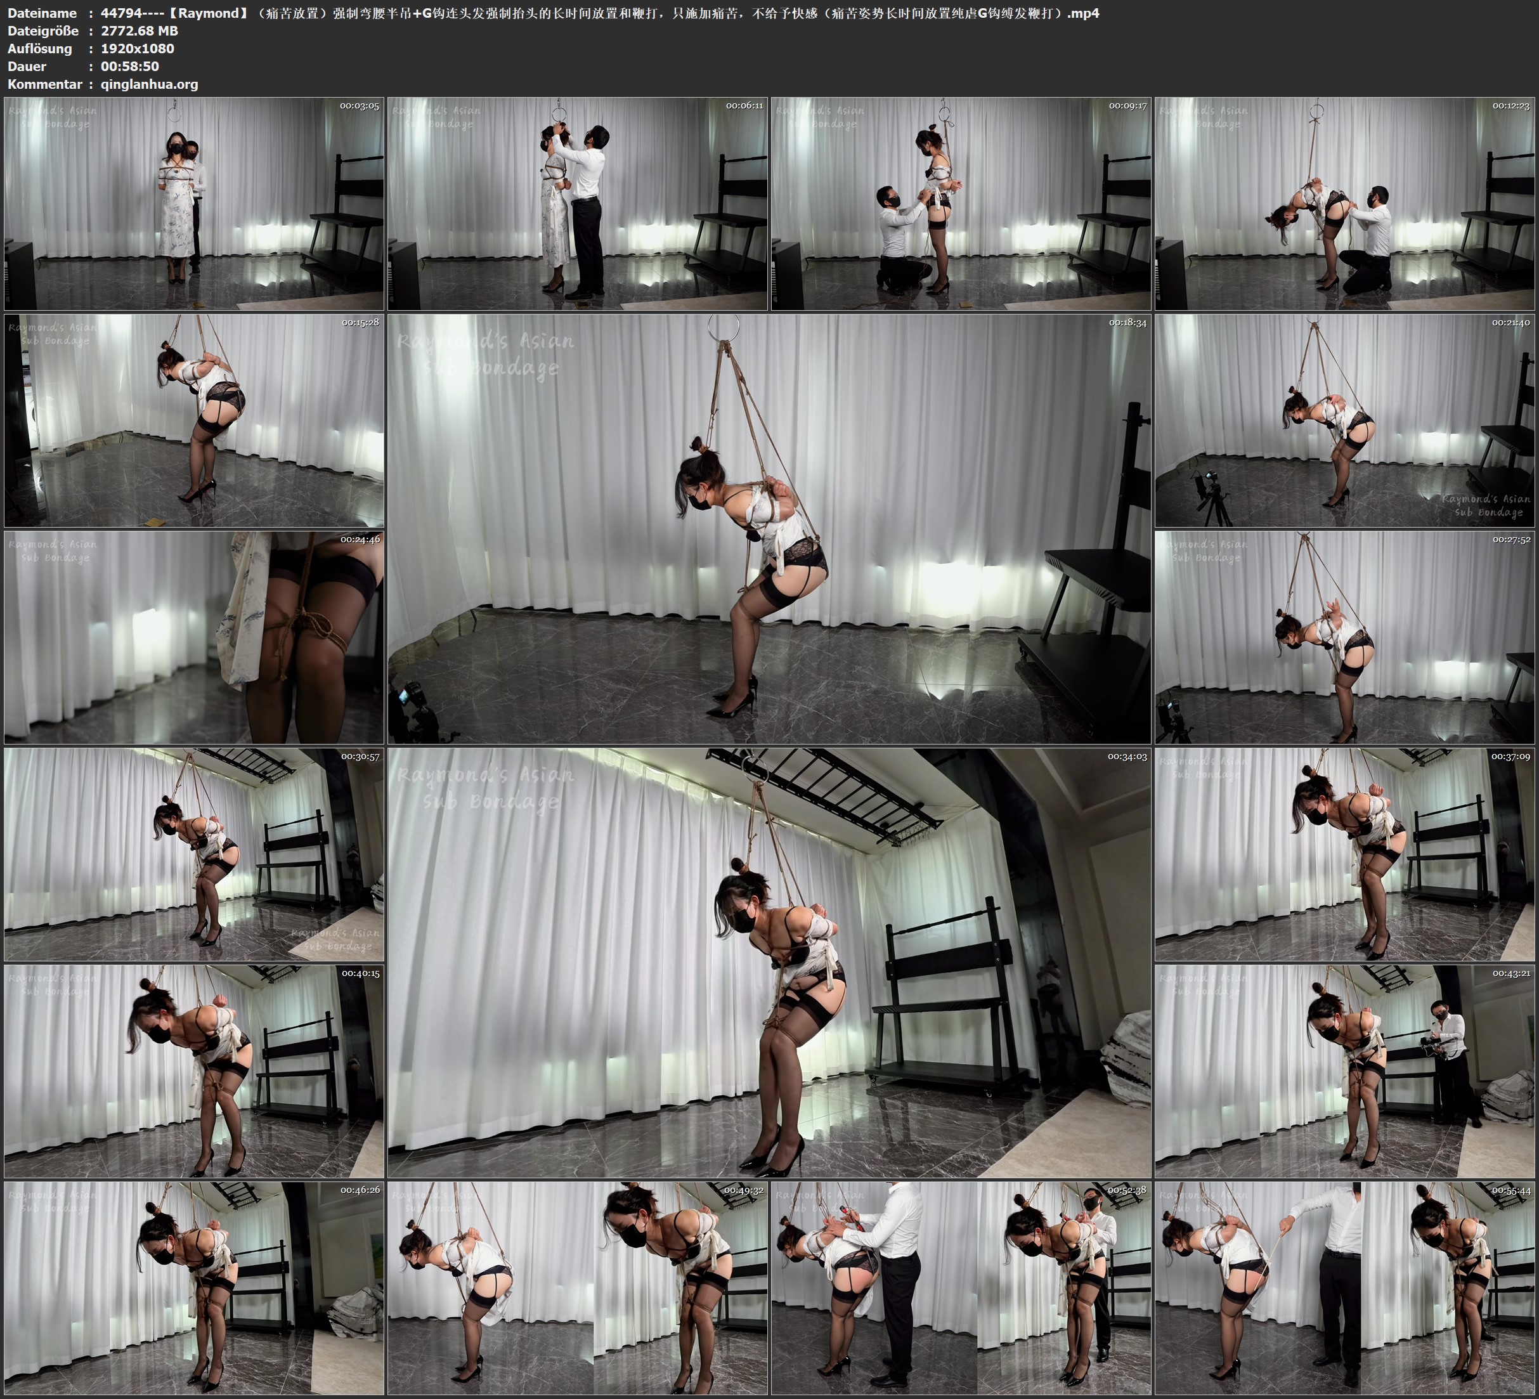Viewport: 1539px width, 1399px height.
Task: Click the frame stamped 00:30:57
Action: (x=194, y=854)
